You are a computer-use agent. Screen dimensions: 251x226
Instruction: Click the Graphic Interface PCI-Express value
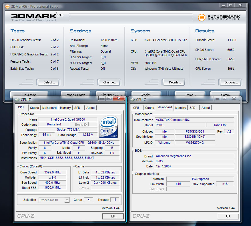pos(200,179)
